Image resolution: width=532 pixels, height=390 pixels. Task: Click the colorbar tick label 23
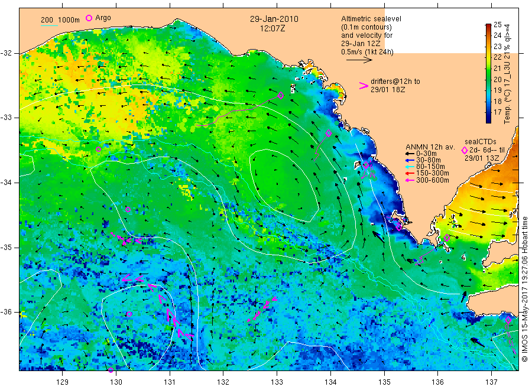[497, 47]
